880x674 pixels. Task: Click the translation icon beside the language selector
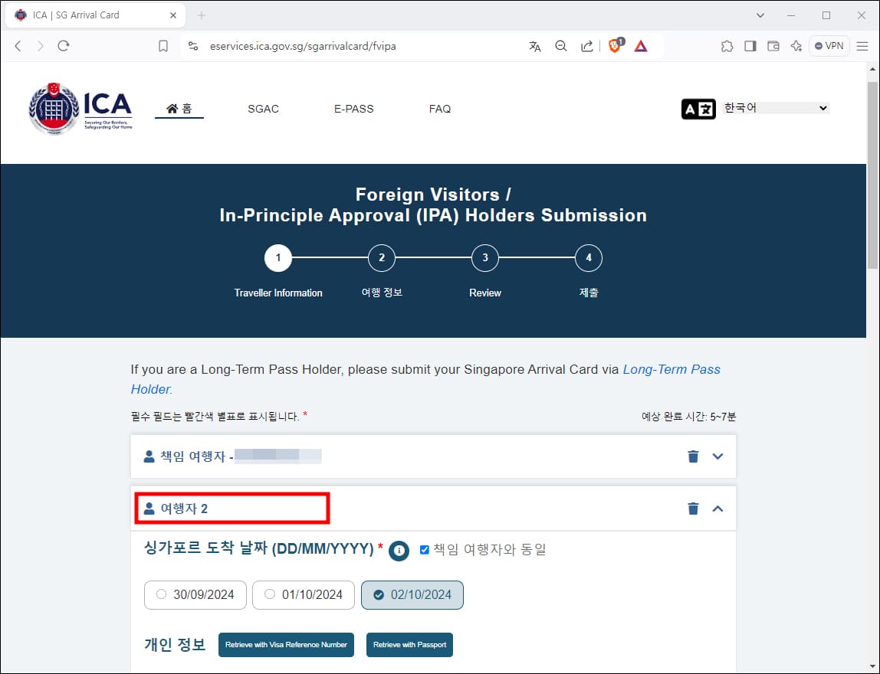pyautogui.click(x=698, y=108)
